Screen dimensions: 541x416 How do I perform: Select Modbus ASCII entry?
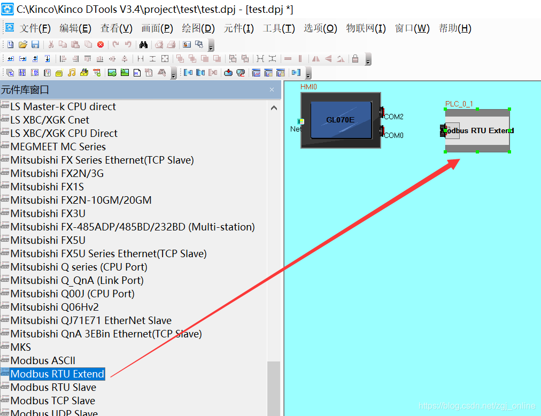pyautogui.click(x=43, y=360)
